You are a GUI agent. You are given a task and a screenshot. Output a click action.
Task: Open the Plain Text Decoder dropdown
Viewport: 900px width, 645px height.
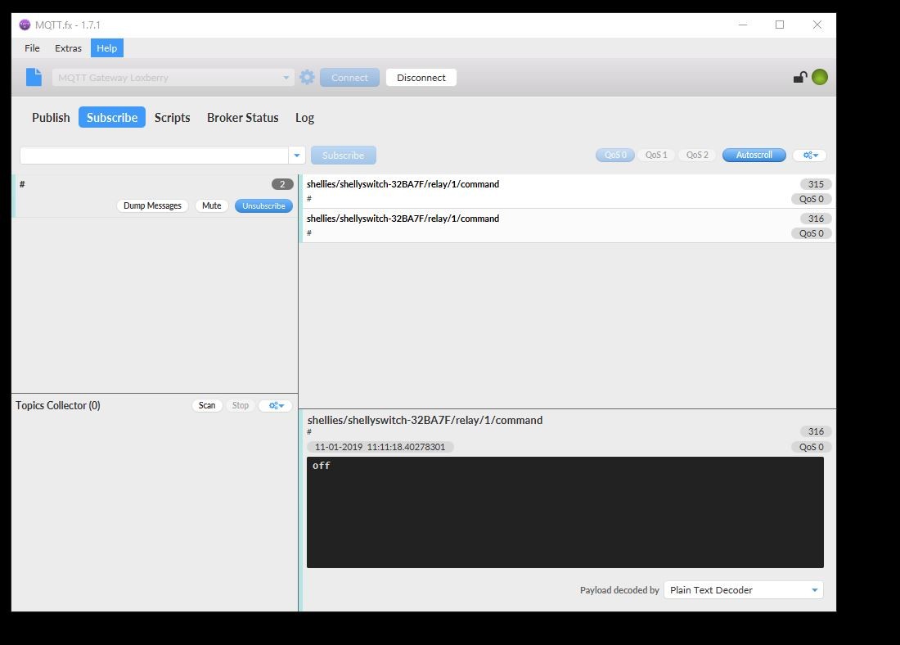[x=743, y=590]
